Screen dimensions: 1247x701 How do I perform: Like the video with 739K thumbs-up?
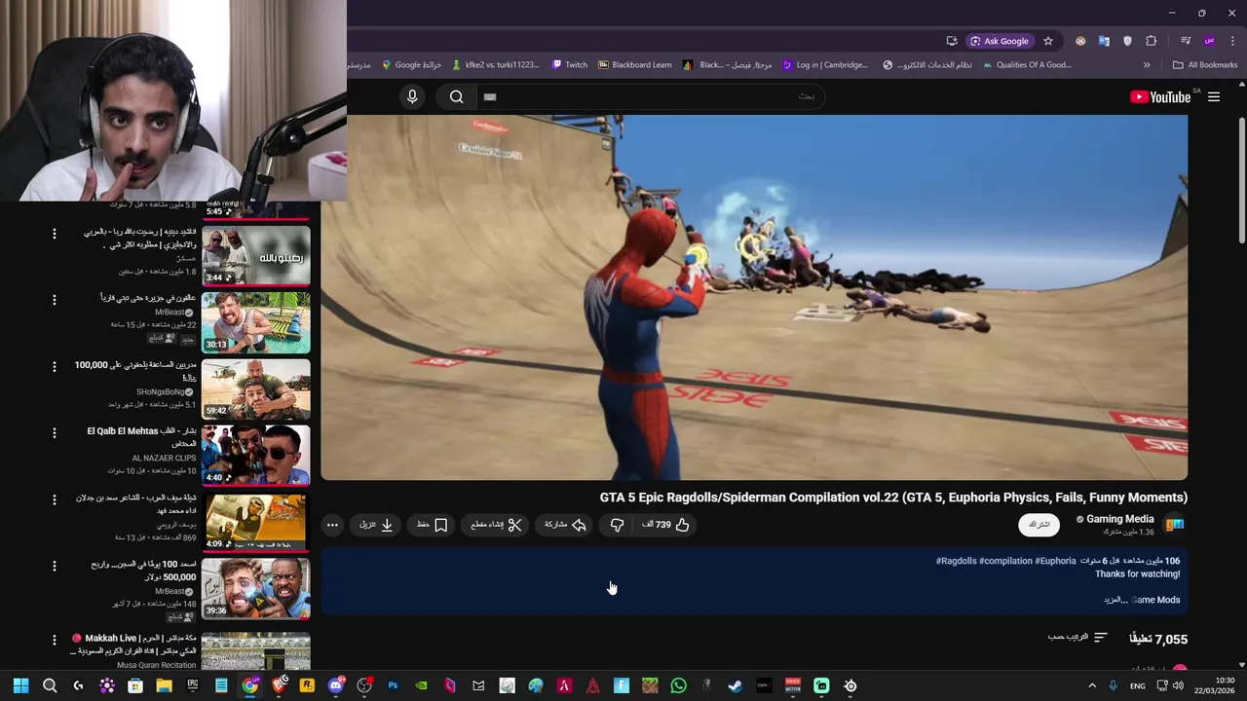click(x=666, y=525)
